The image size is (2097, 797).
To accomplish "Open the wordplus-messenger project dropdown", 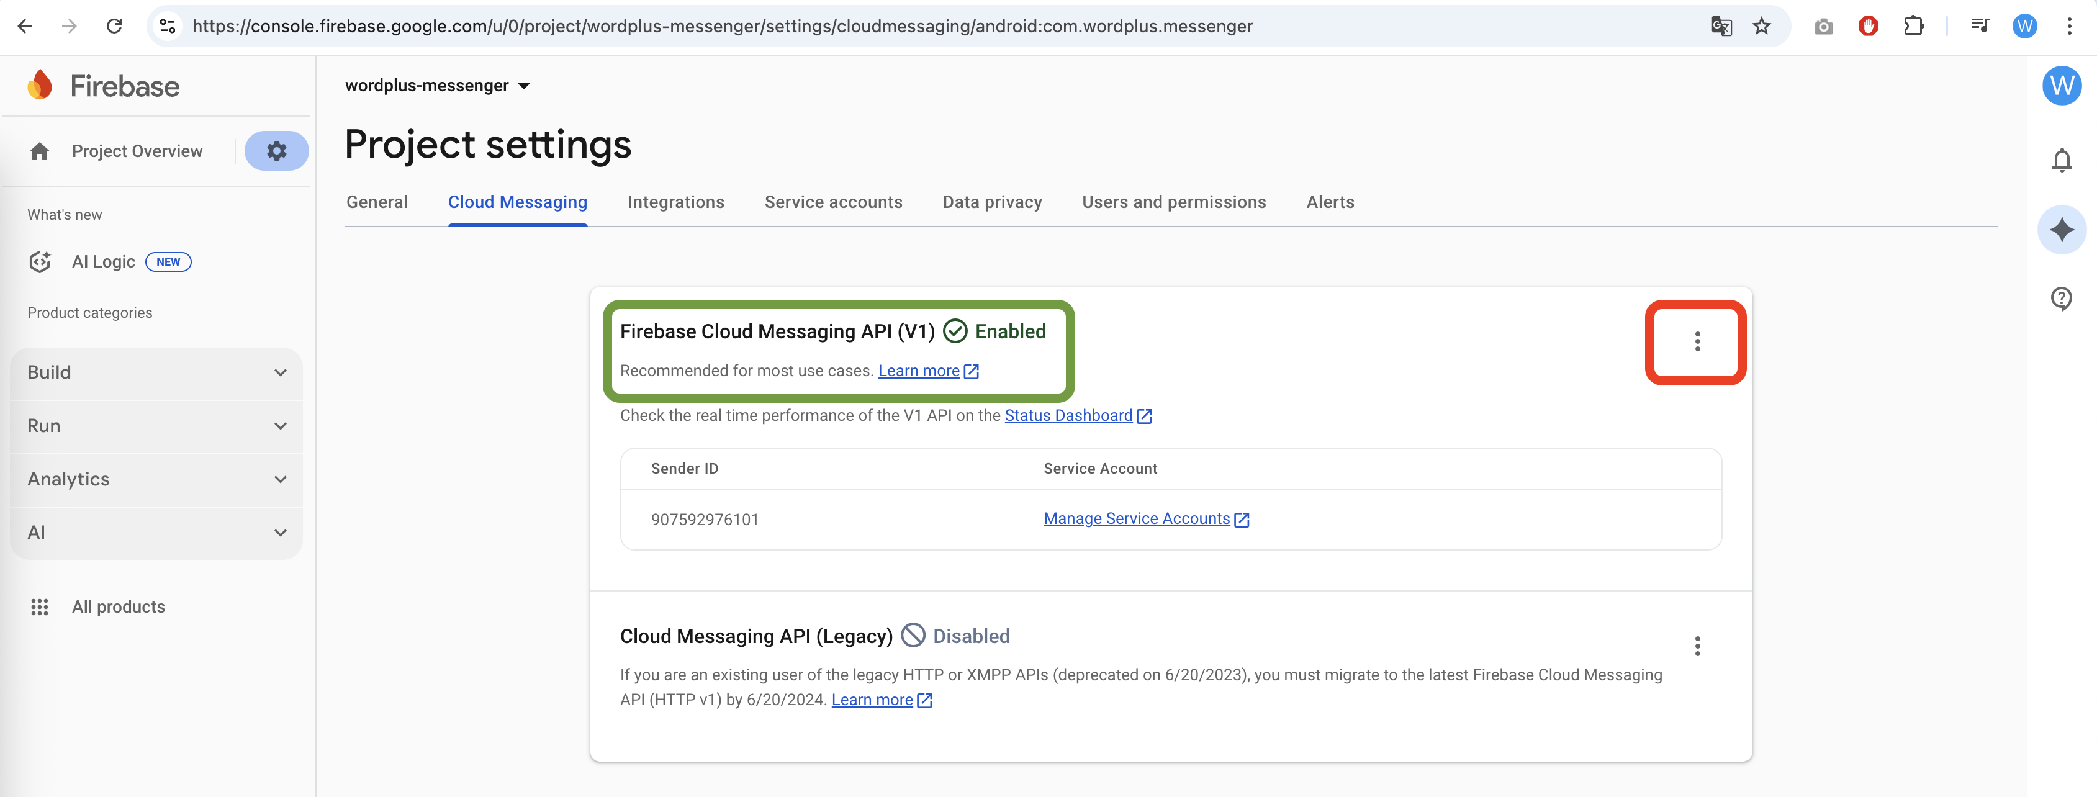I will pyautogui.click(x=437, y=86).
